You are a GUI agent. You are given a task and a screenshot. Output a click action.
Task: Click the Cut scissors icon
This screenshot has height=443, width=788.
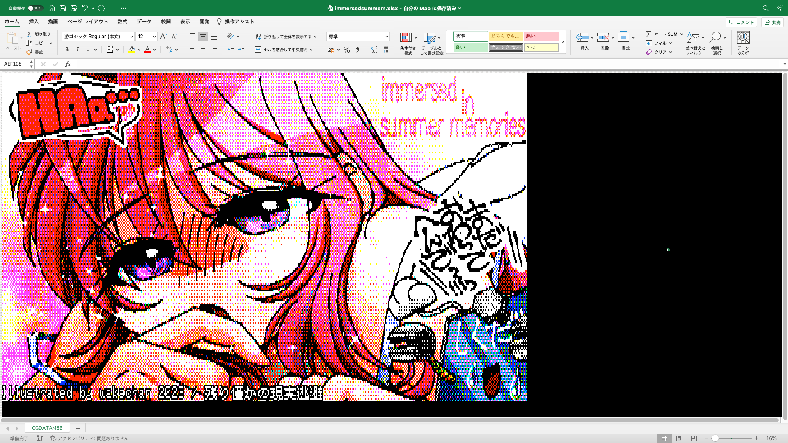[x=29, y=34]
